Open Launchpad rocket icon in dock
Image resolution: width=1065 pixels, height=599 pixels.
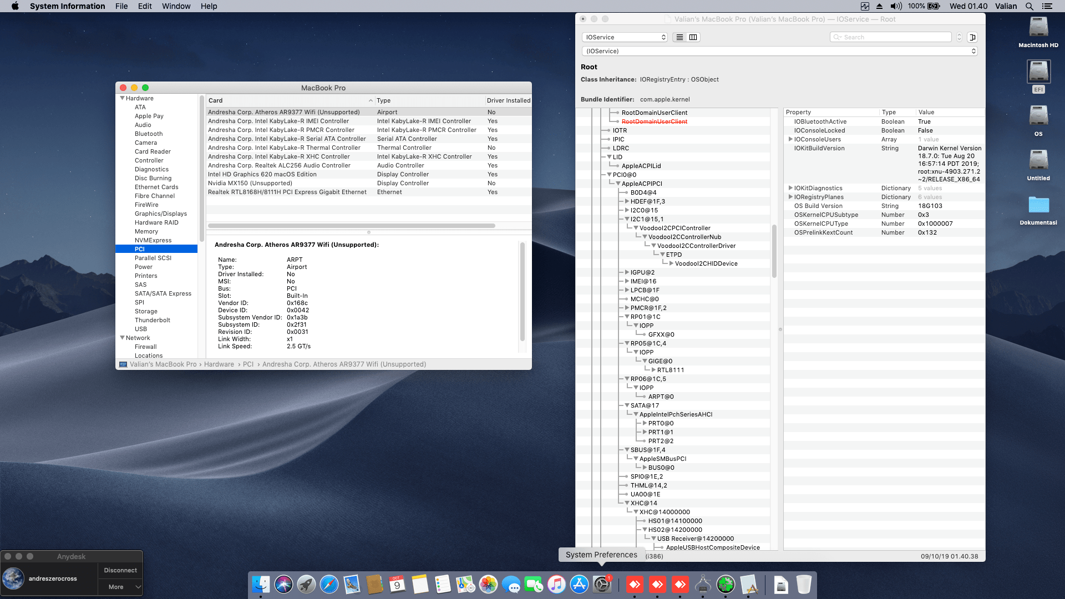pos(306,584)
